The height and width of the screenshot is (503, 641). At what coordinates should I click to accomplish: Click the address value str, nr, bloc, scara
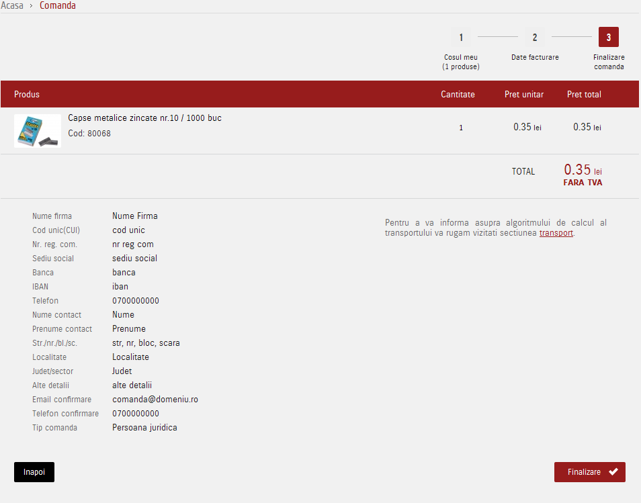tap(146, 342)
